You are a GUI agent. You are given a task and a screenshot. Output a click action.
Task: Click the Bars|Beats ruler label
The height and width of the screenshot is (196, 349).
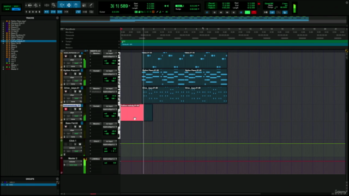pos(70,29)
